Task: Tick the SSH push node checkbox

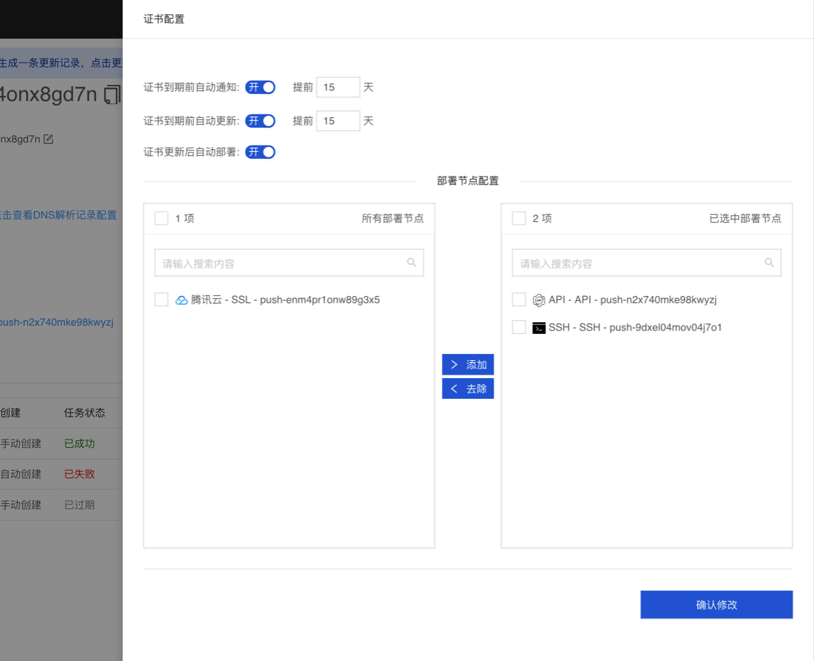Action: click(x=519, y=327)
